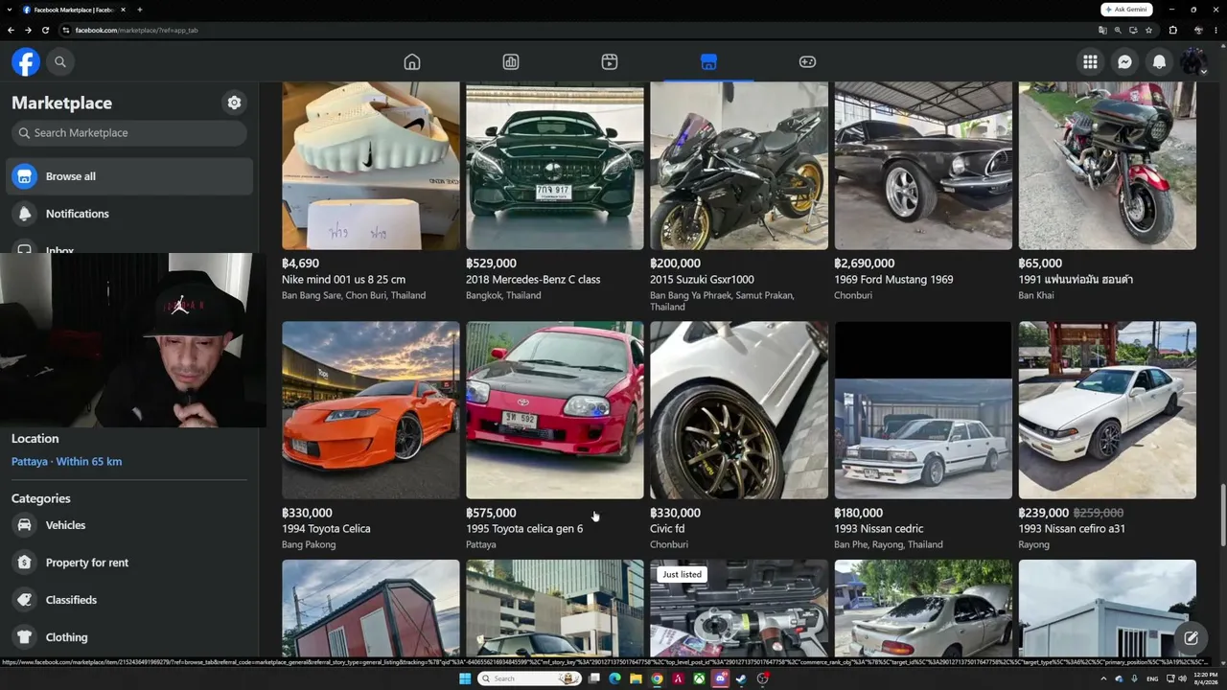Select the Marketplace storefront tab icon
This screenshot has width=1227, height=690.
point(708,62)
